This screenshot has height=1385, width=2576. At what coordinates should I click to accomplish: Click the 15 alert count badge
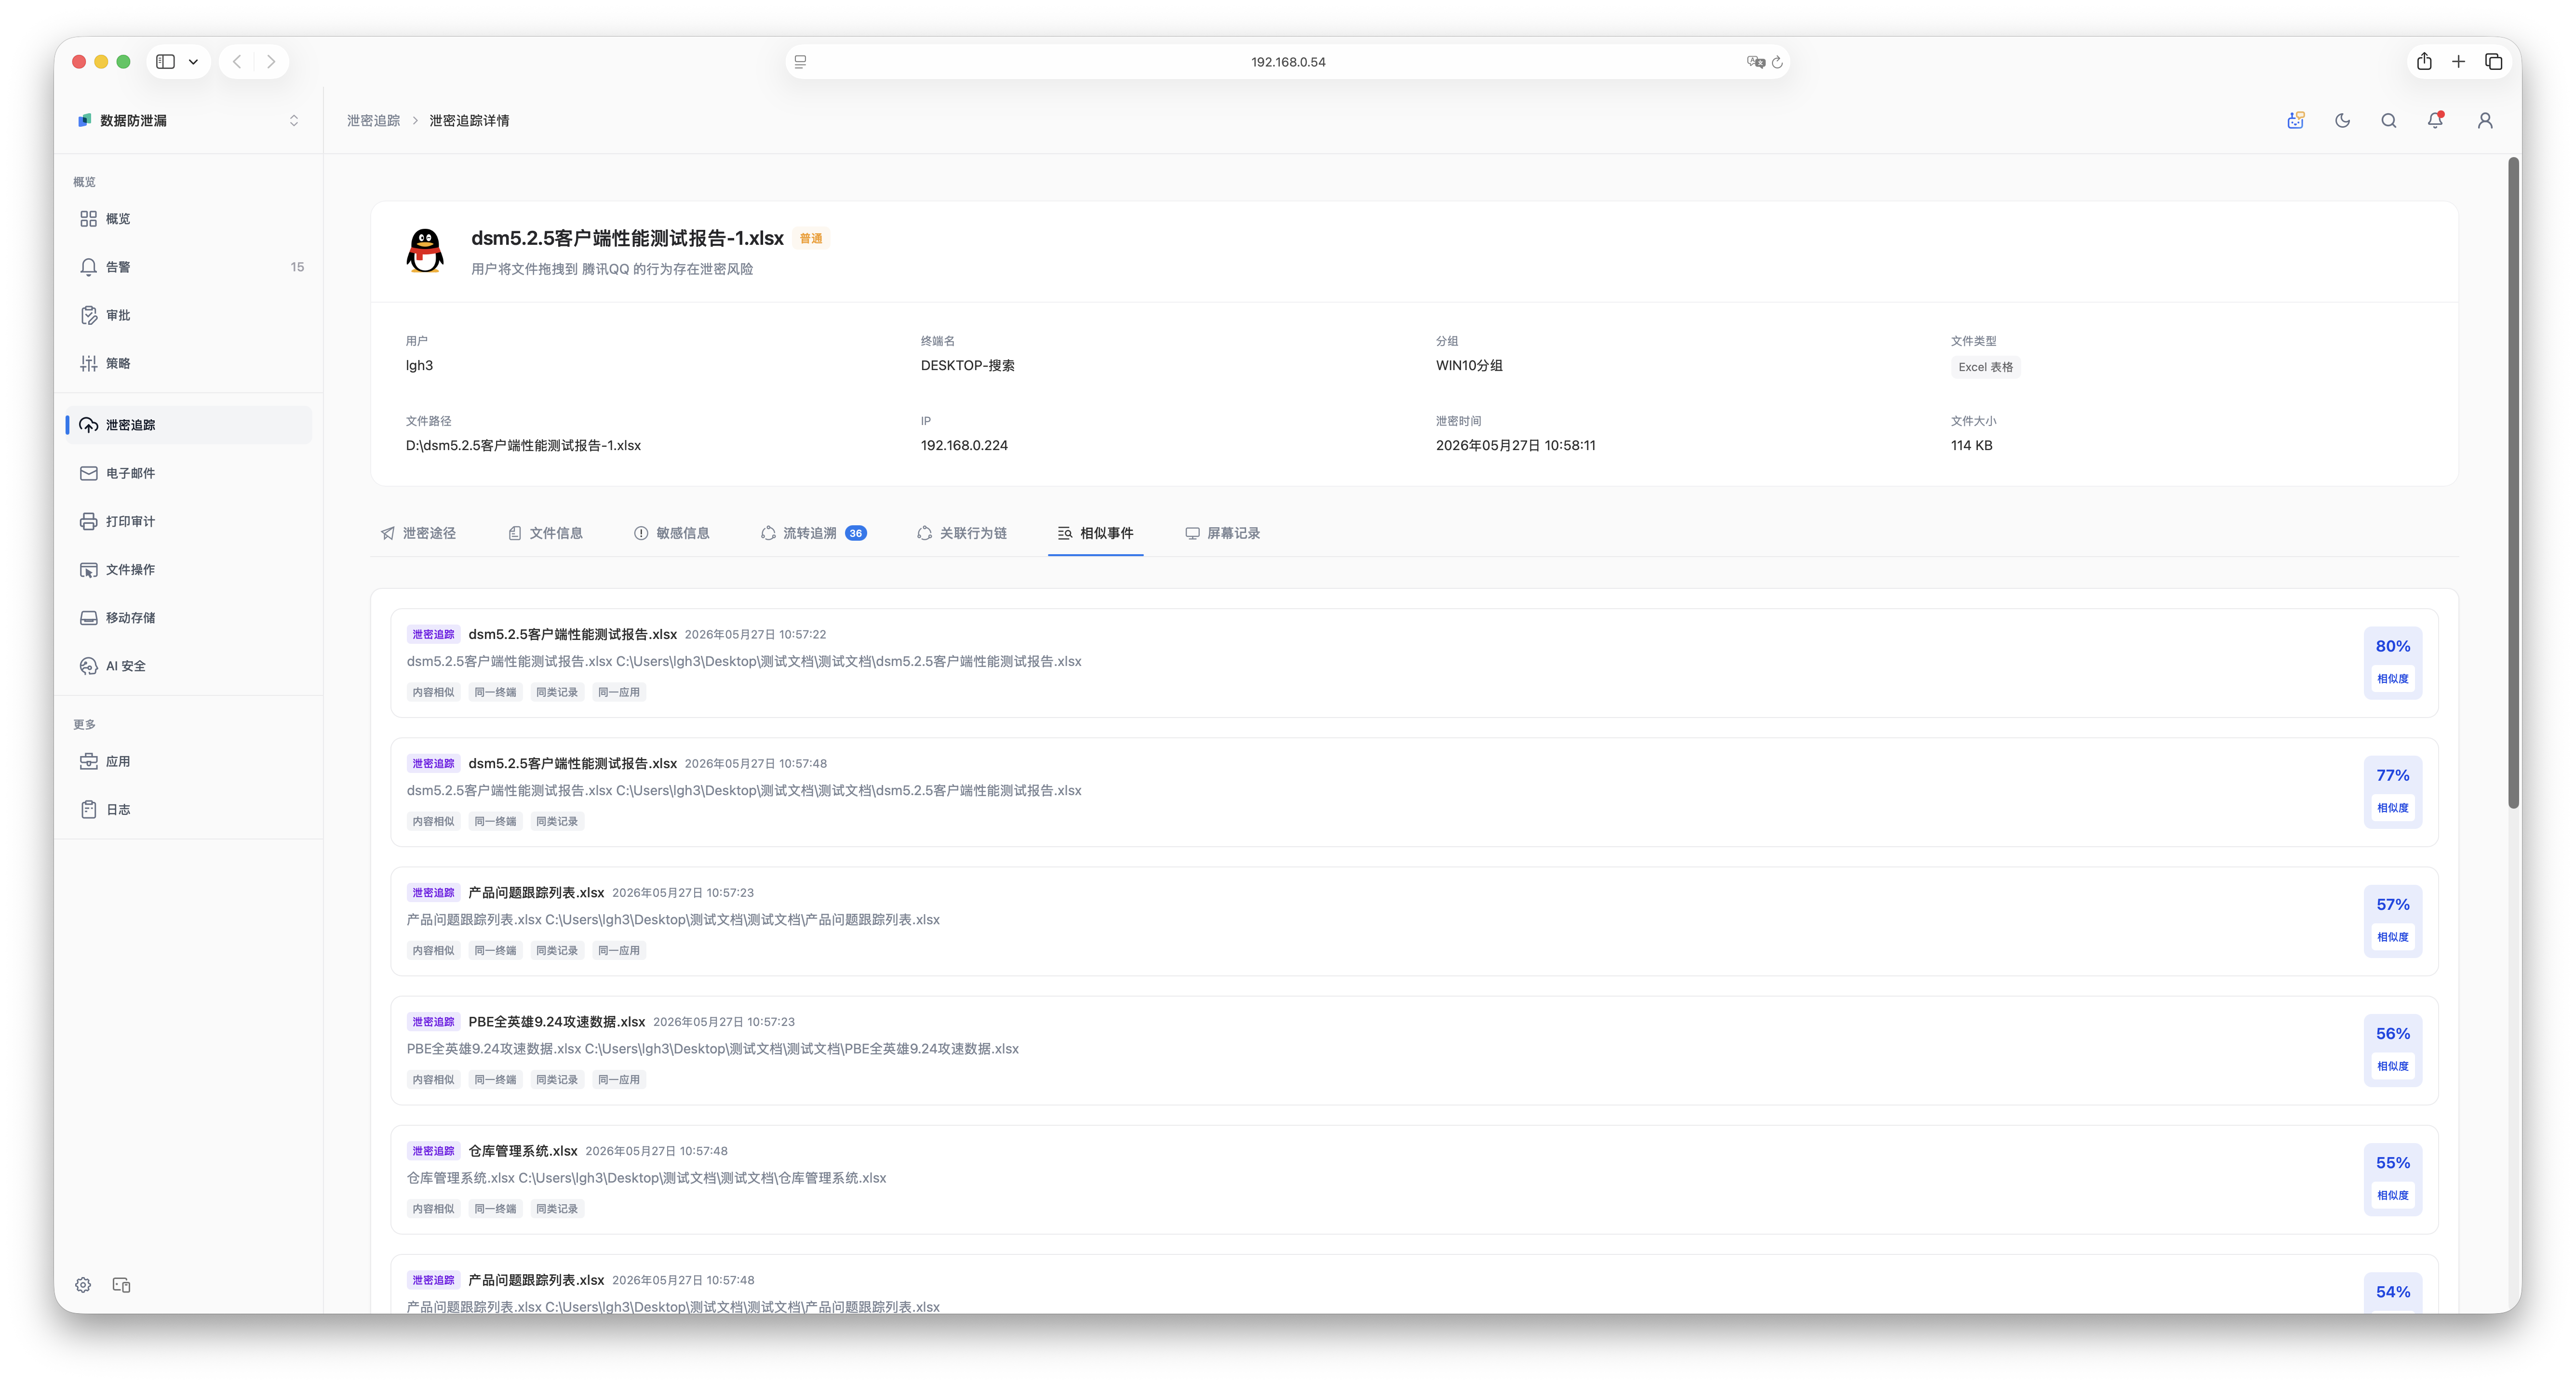pyautogui.click(x=297, y=267)
